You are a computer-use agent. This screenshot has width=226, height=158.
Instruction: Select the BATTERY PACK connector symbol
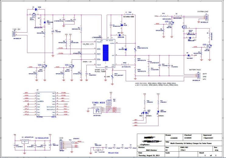pos(198,75)
